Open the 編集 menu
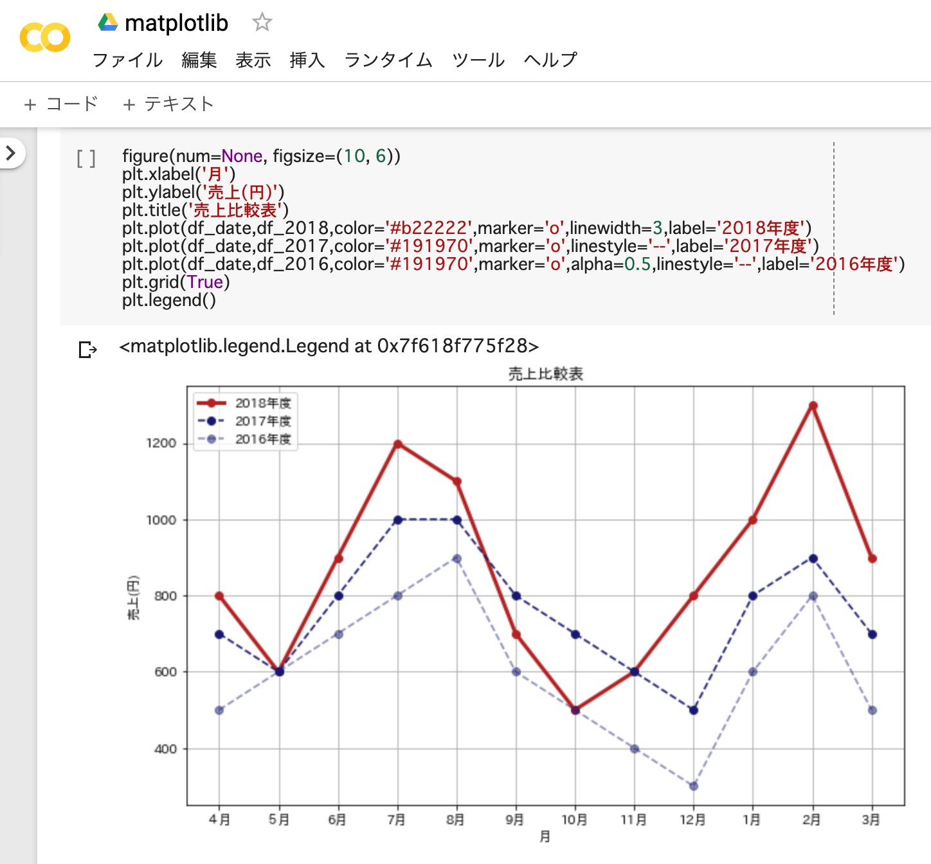Viewport: 931px width, 864px height. tap(199, 60)
